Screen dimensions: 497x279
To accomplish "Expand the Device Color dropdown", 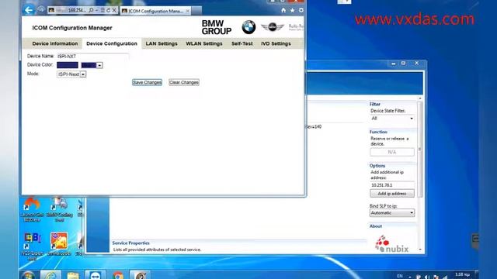I will (x=99, y=65).
